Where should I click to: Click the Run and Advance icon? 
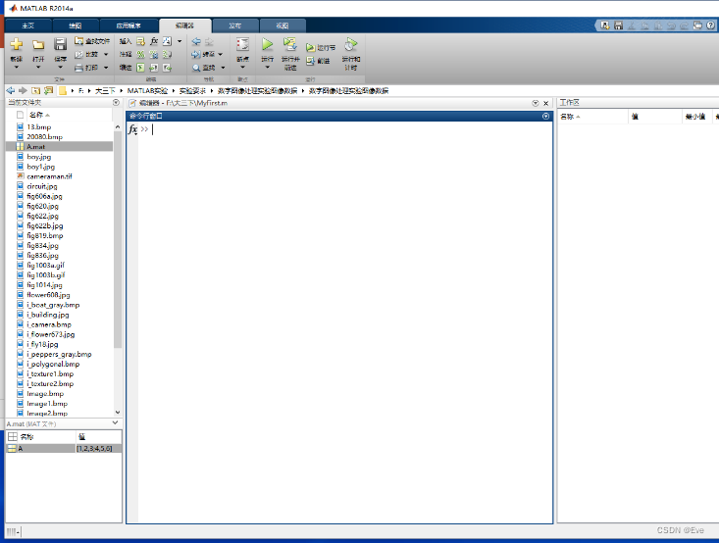point(290,44)
